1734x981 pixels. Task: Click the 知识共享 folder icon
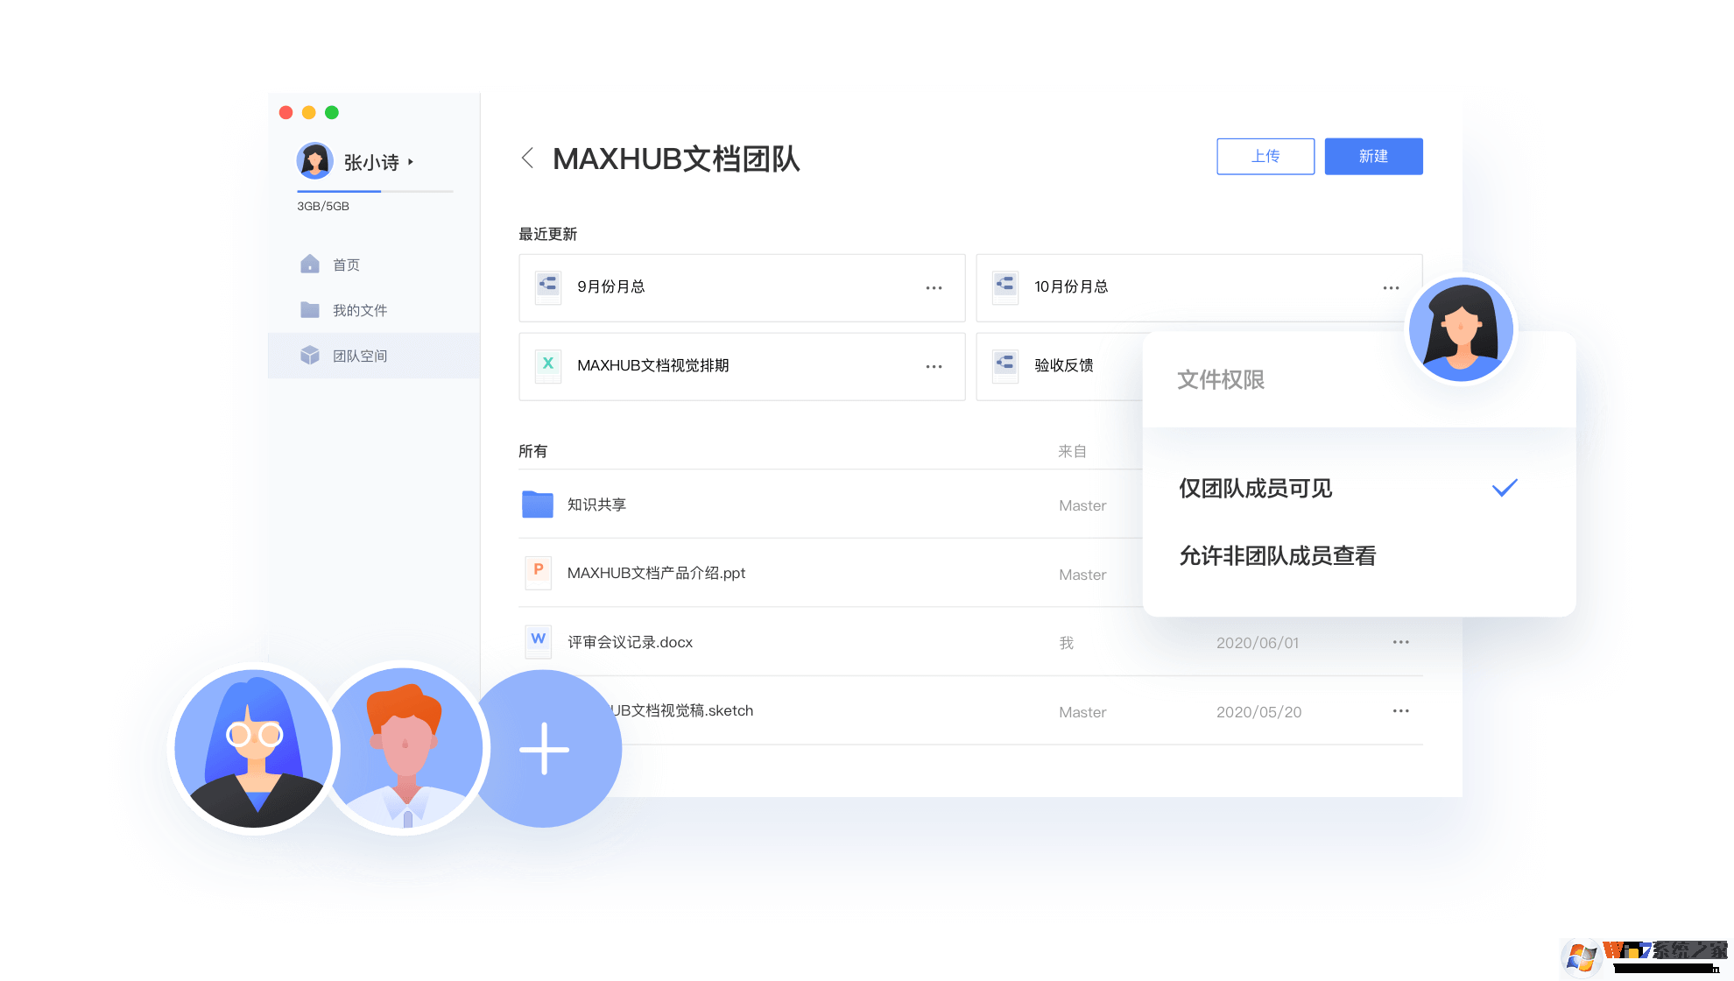point(537,504)
